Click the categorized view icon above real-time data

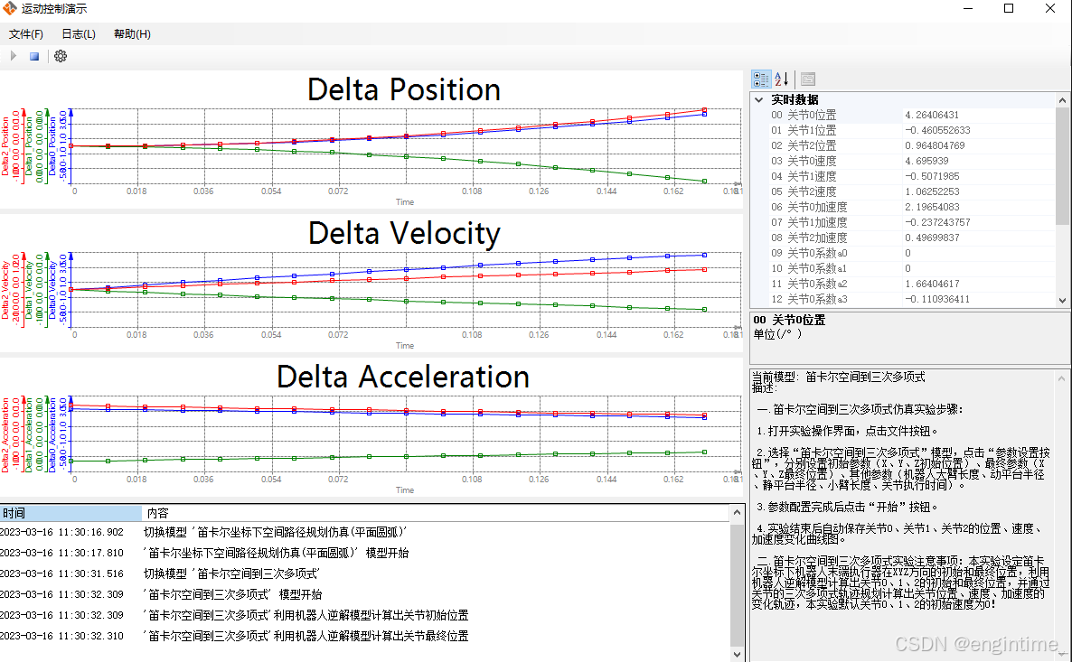tap(762, 79)
